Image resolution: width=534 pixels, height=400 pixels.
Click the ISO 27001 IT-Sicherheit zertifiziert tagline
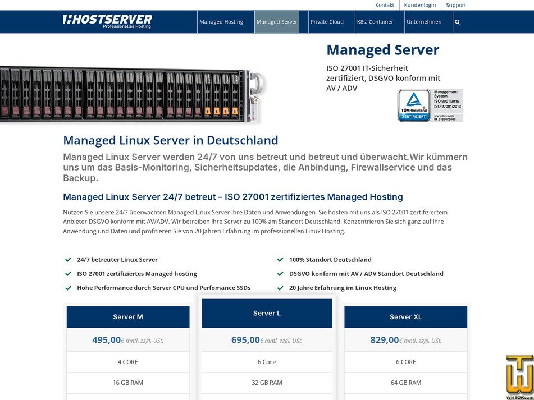click(x=384, y=78)
